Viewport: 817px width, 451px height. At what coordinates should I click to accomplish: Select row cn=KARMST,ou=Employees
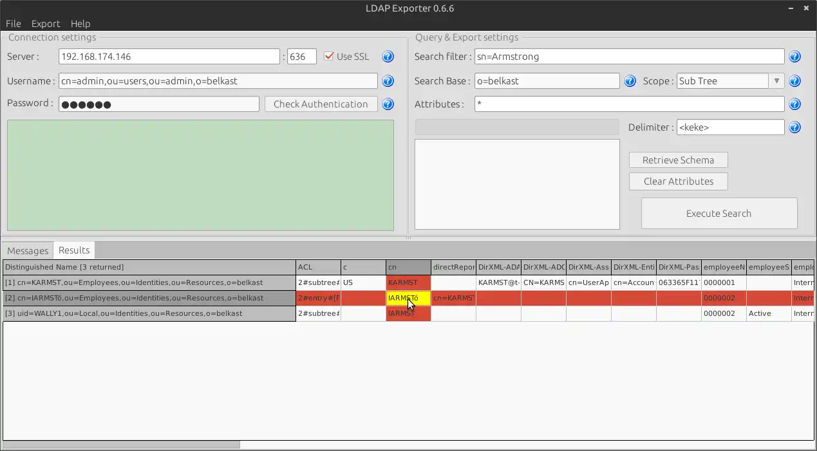point(149,282)
